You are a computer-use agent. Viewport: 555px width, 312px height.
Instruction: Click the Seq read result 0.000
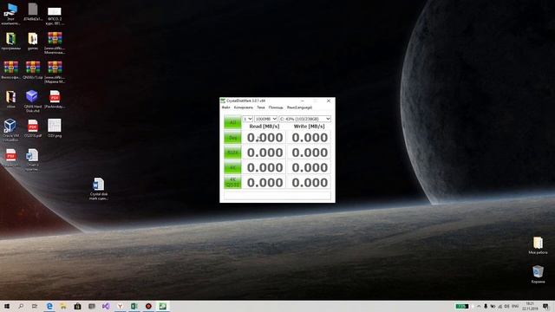click(264, 138)
